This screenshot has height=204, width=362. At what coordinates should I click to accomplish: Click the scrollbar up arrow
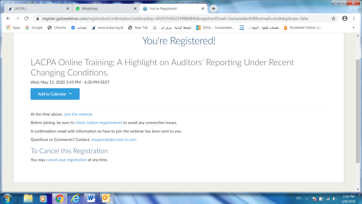pyautogui.click(x=357, y=36)
